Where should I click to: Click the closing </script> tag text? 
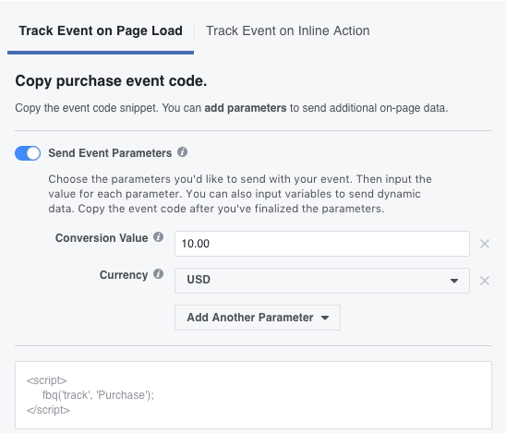pos(48,410)
